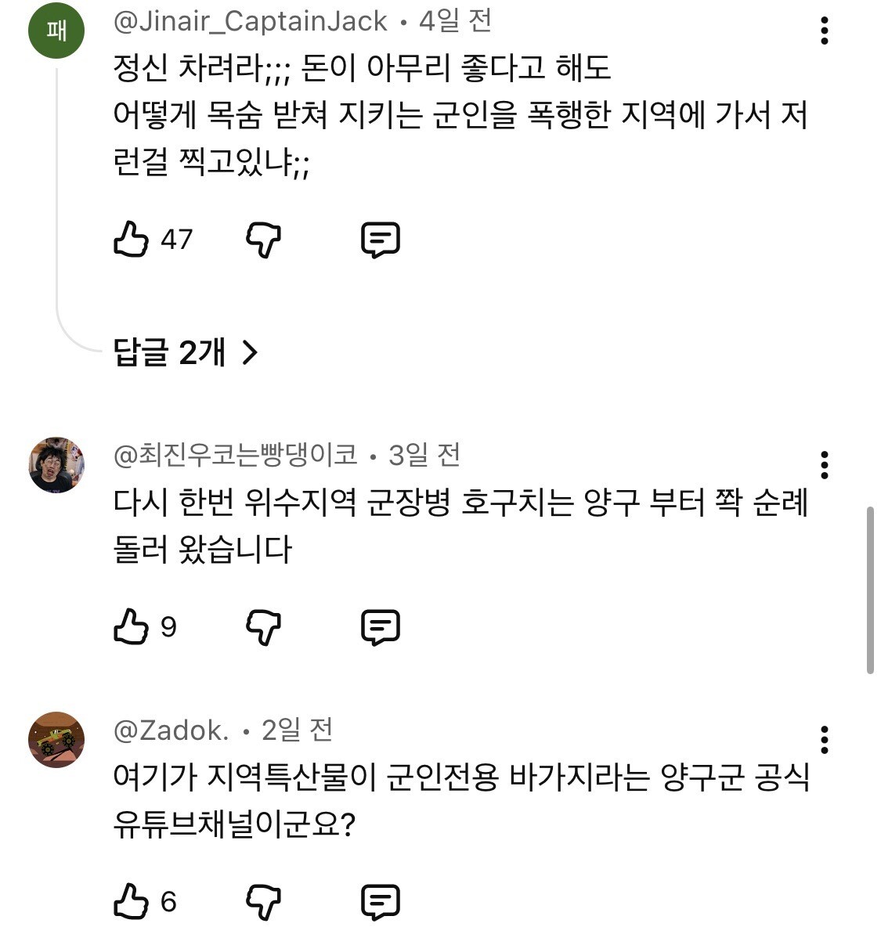
Task: Click the green 패 profile avatar
Action: pyautogui.click(x=56, y=31)
